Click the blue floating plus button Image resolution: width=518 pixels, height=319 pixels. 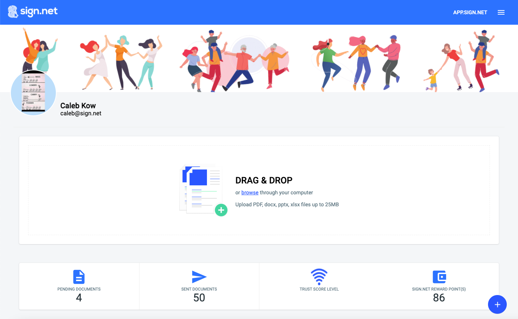[x=497, y=304]
